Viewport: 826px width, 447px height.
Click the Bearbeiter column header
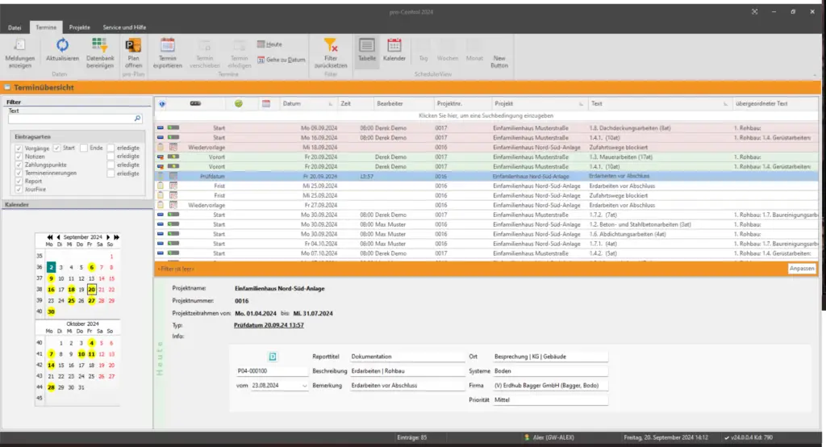403,104
